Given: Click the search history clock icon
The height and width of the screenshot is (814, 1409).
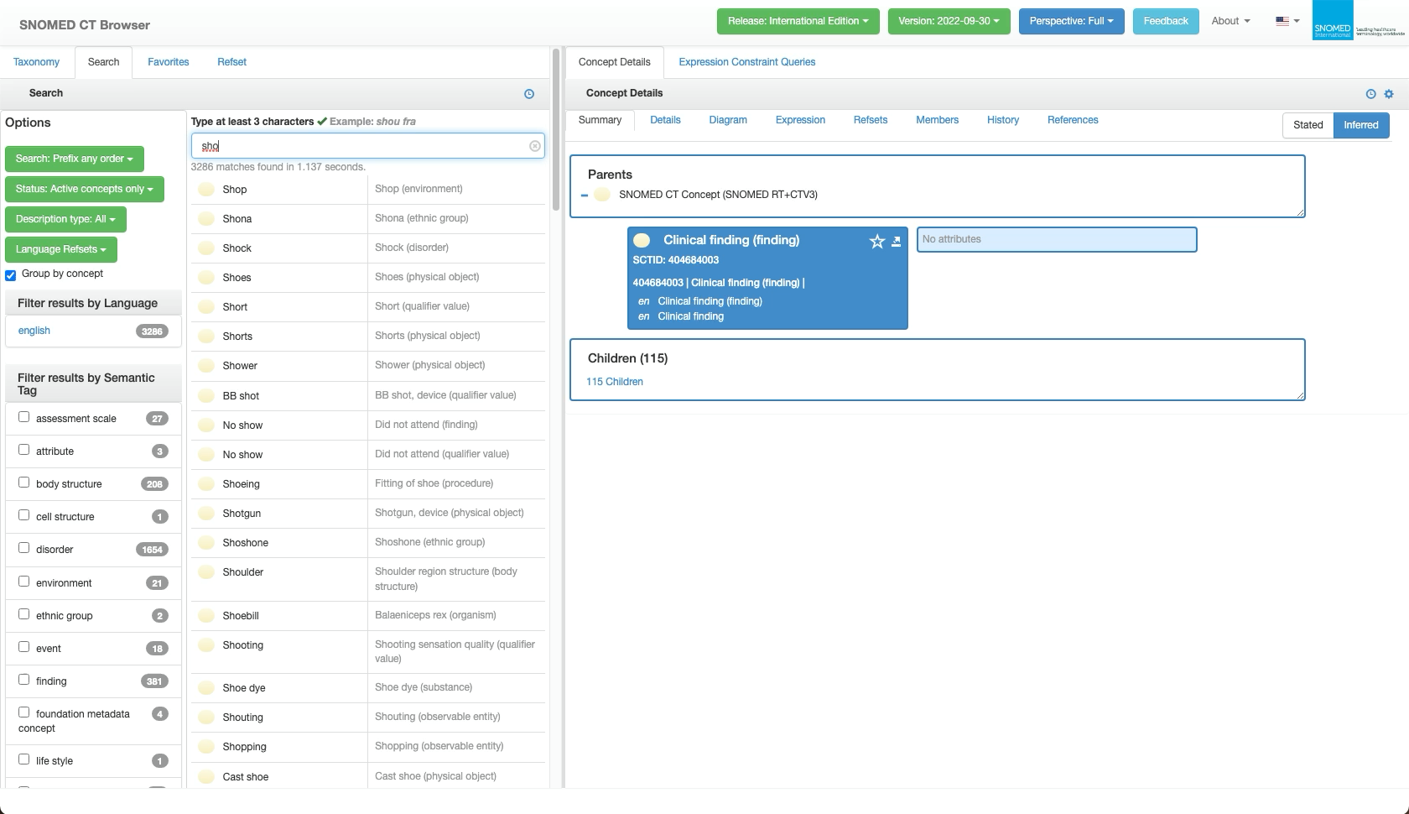Looking at the screenshot, I should tap(529, 94).
